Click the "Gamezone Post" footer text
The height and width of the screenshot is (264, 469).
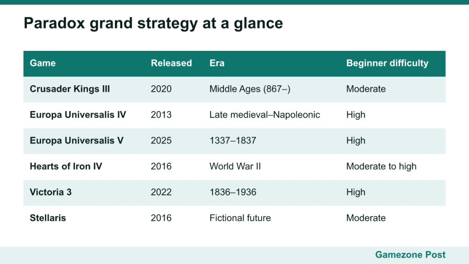(410, 255)
